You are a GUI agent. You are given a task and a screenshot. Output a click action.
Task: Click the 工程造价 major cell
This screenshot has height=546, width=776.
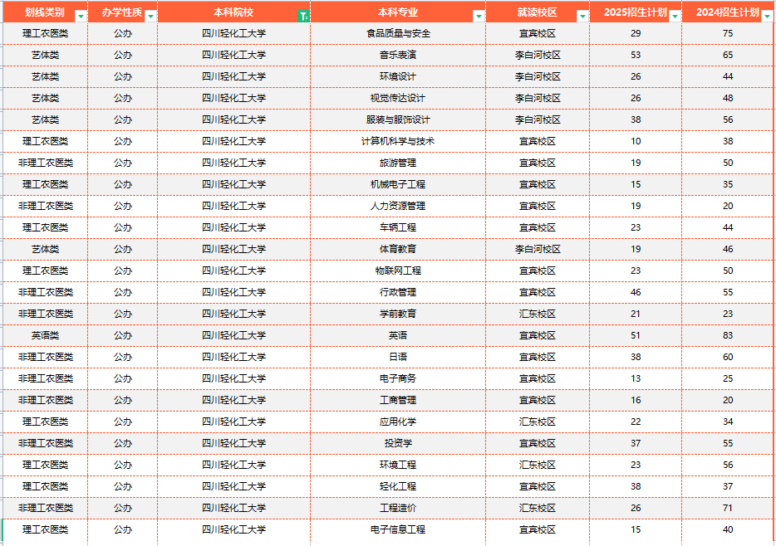(x=398, y=508)
